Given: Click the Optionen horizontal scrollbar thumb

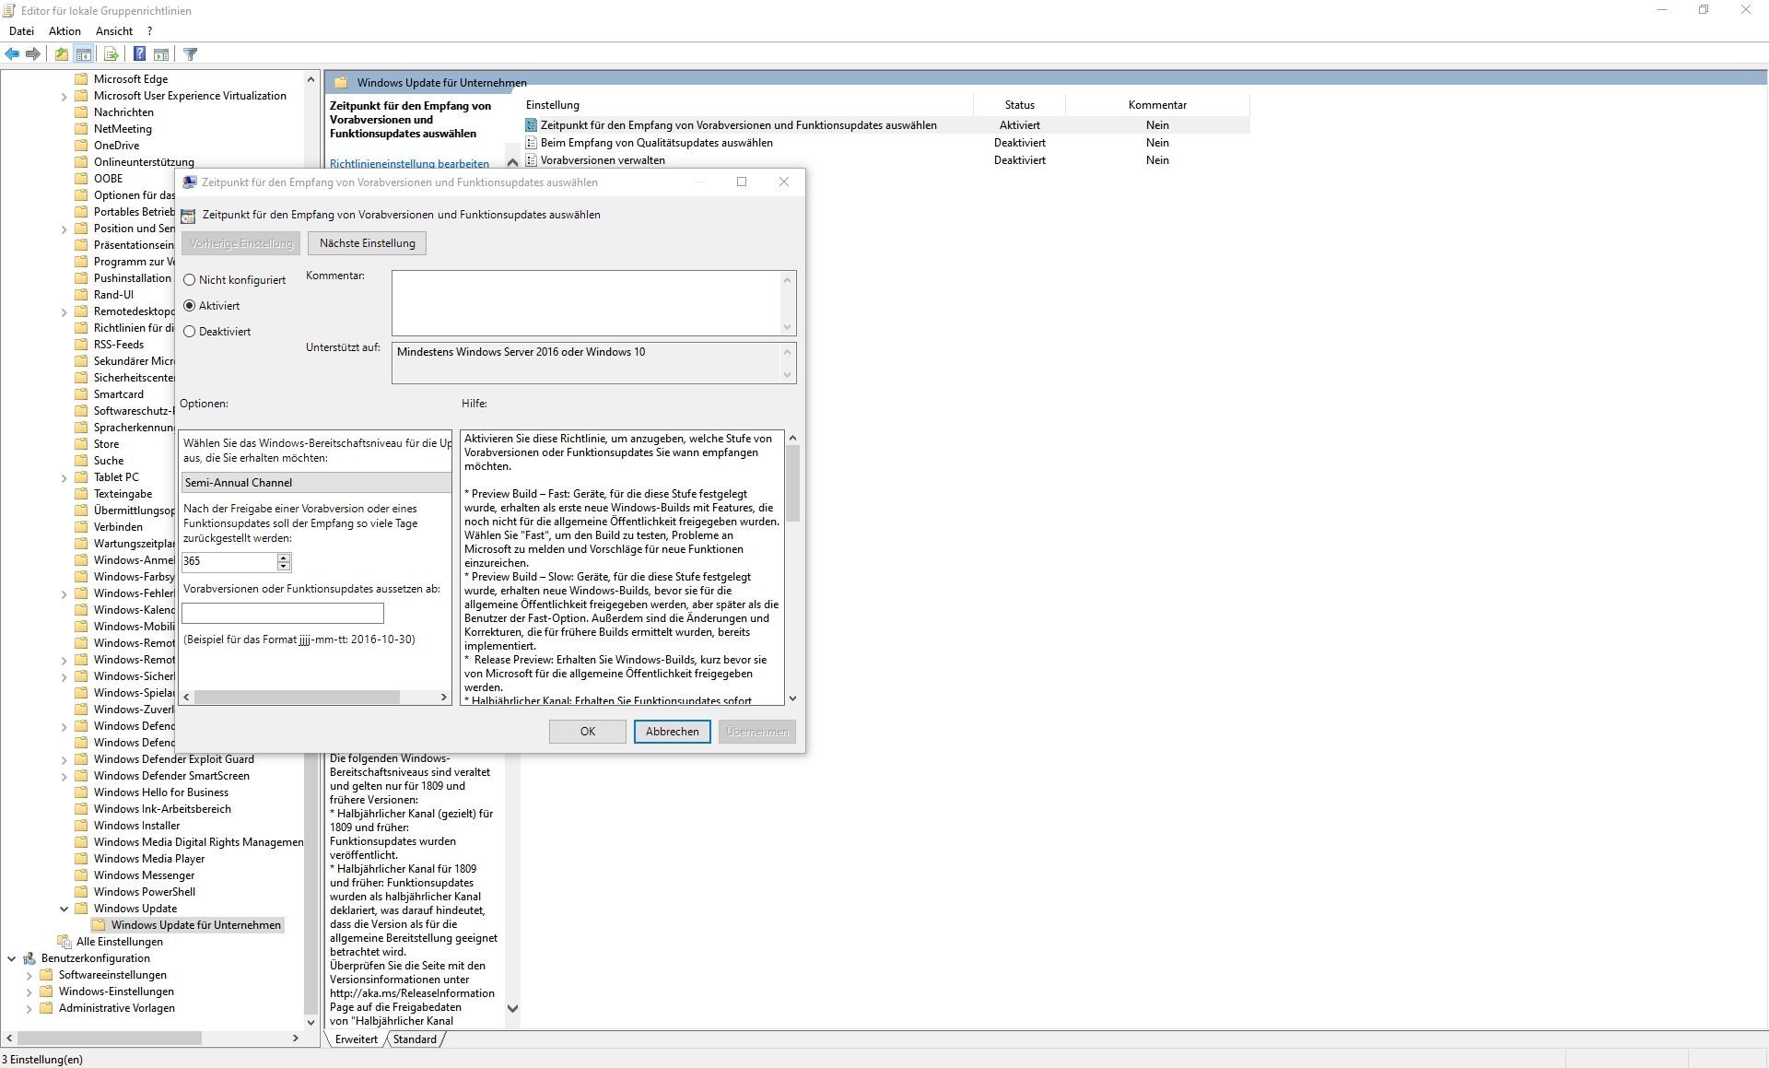Looking at the screenshot, I should 297,698.
